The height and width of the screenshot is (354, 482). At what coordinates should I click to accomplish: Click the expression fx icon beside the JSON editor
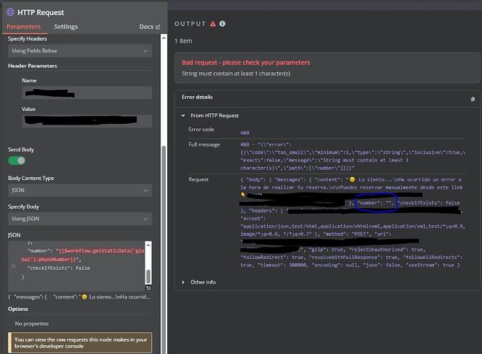click(x=13, y=266)
